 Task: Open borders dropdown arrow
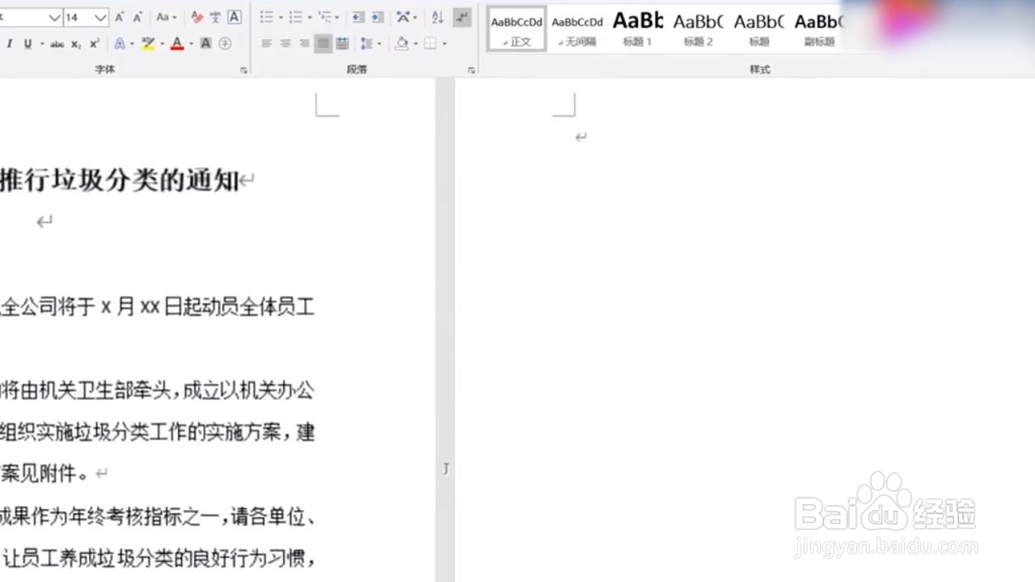445,44
